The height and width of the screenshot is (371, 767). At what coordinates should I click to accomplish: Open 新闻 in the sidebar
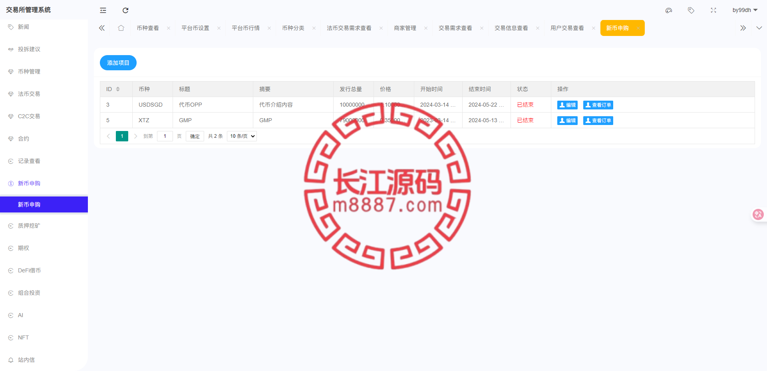click(x=44, y=27)
